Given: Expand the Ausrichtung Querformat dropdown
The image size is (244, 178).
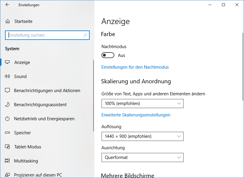Looking at the screenshot, I should (143, 157).
